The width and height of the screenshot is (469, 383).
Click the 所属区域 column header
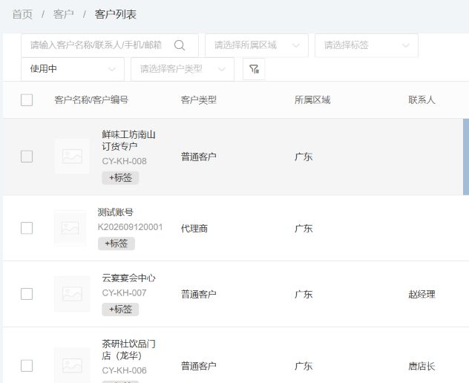pos(312,100)
